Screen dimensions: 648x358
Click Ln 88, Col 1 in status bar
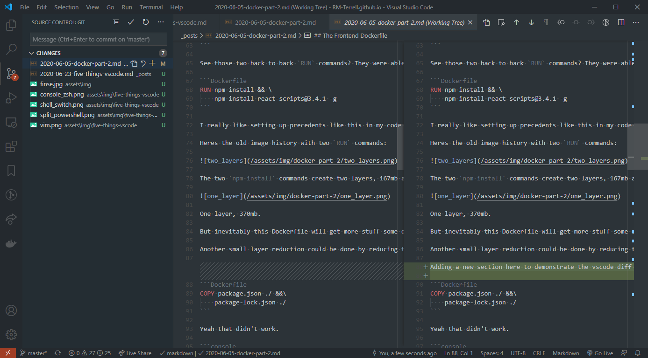point(459,353)
